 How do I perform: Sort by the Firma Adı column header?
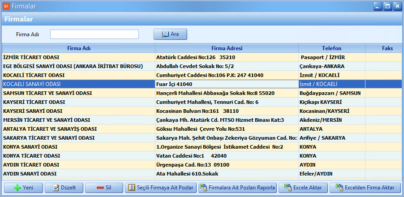(x=79, y=48)
